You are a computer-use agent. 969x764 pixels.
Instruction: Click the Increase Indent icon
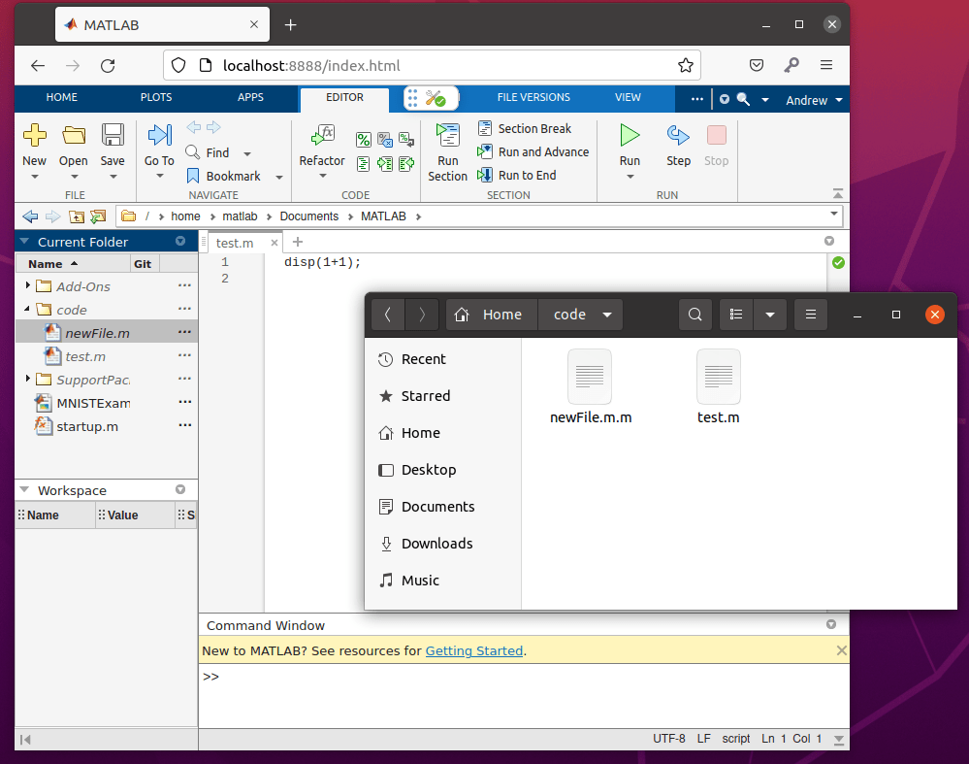pyautogui.click(x=385, y=164)
